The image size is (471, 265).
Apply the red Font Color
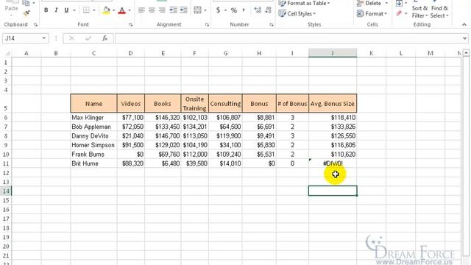[122, 10]
